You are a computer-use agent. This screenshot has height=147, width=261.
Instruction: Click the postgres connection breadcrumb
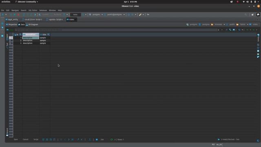192,24
